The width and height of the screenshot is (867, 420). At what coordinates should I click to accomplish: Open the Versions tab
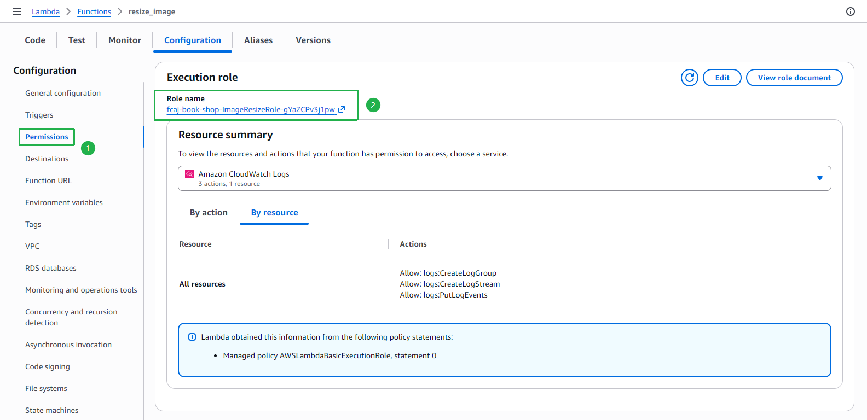click(313, 40)
